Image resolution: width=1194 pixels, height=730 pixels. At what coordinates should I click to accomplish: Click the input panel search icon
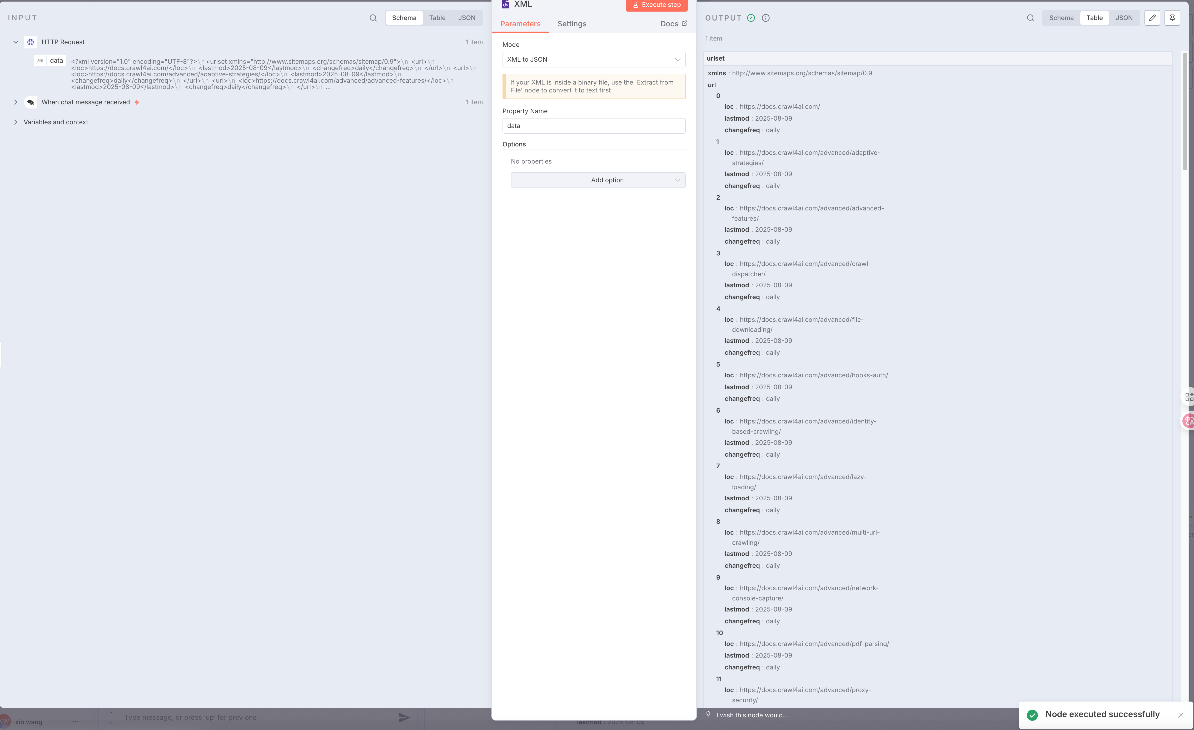[x=373, y=18]
